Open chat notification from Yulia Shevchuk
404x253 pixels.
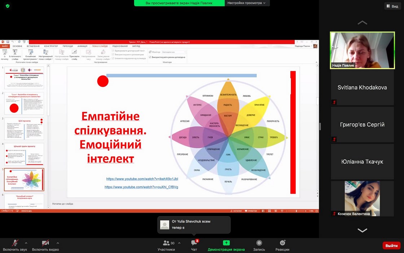(x=194, y=225)
